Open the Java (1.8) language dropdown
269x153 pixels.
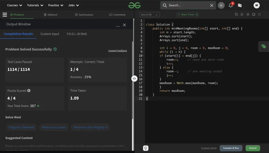tap(149, 15)
